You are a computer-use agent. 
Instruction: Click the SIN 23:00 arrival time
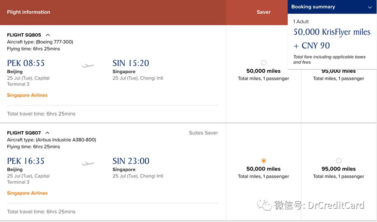coord(131,161)
